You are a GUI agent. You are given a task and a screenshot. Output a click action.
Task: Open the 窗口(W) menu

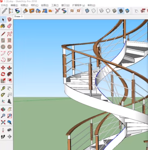[66, 5]
